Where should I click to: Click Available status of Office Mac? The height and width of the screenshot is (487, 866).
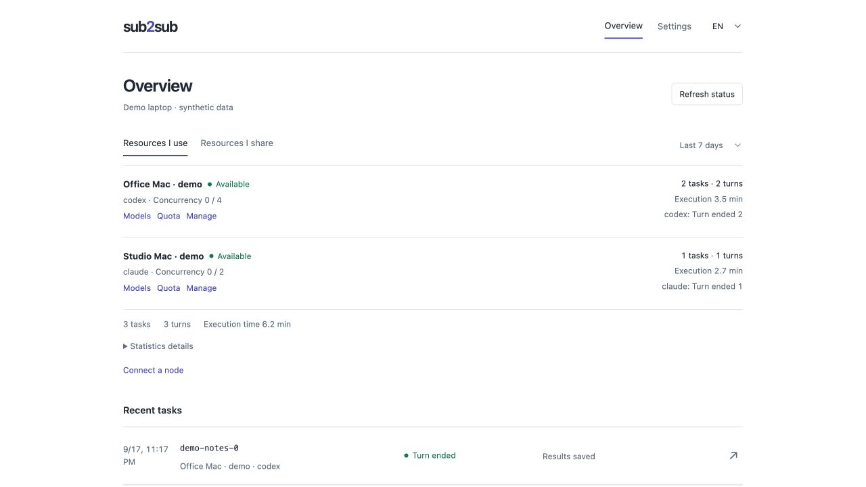229,184
